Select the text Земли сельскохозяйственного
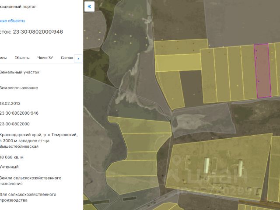Viewport: 280px width, 210px height. coord(31,178)
